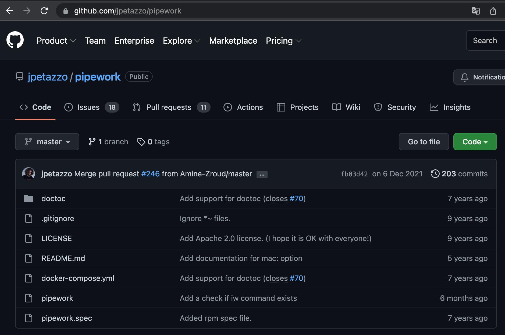Open the Actions tab
The height and width of the screenshot is (335, 505).
coord(243,107)
